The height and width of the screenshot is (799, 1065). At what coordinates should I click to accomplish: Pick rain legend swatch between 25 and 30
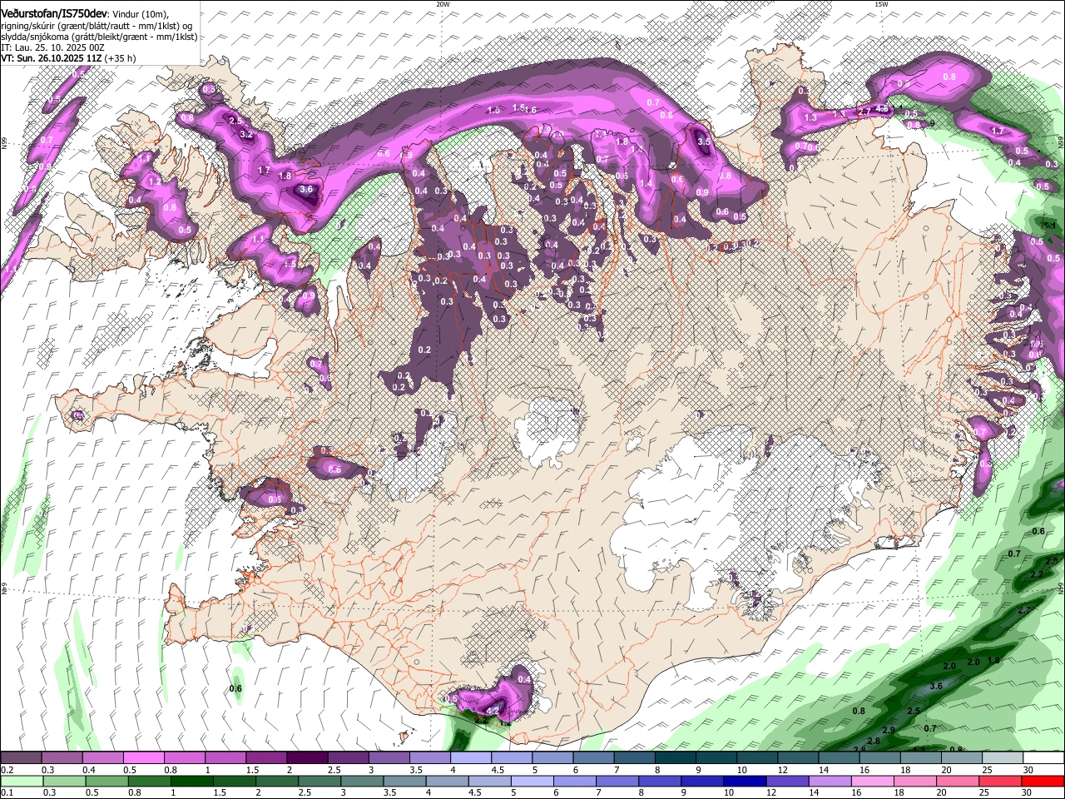(1001, 782)
